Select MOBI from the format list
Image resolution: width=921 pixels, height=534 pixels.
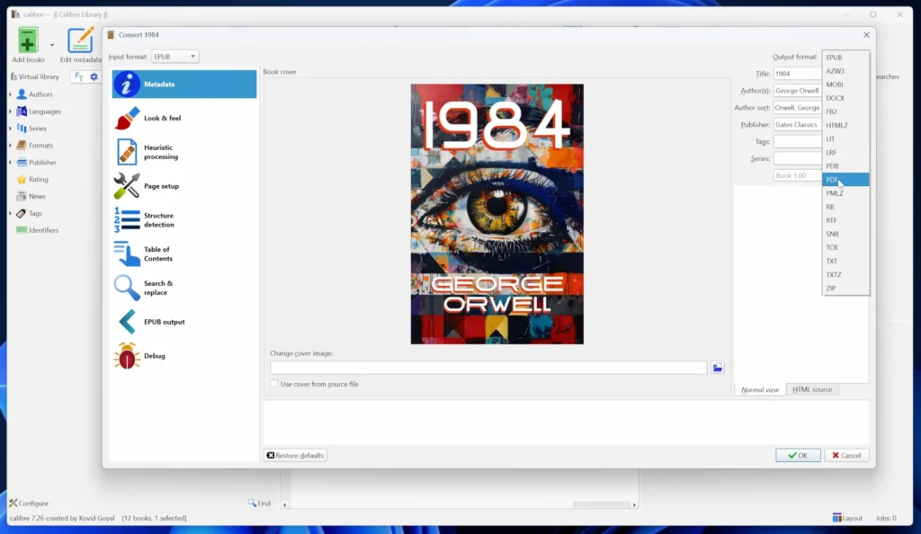(x=845, y=85)
